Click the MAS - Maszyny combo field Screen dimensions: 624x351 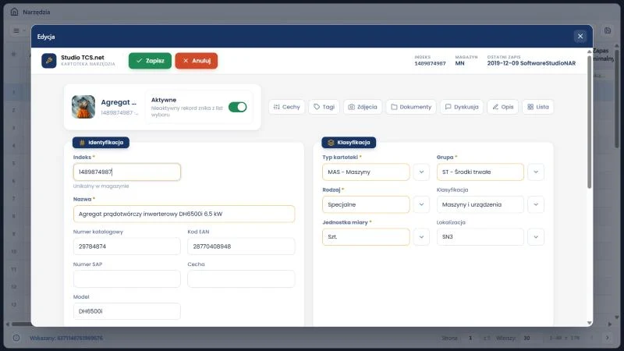tap(366, 172)
